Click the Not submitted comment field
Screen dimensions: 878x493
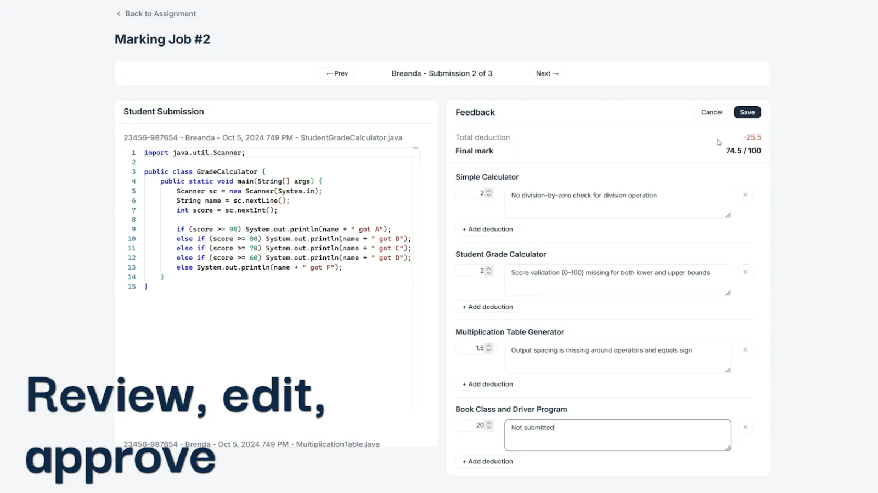coord(618,435)
